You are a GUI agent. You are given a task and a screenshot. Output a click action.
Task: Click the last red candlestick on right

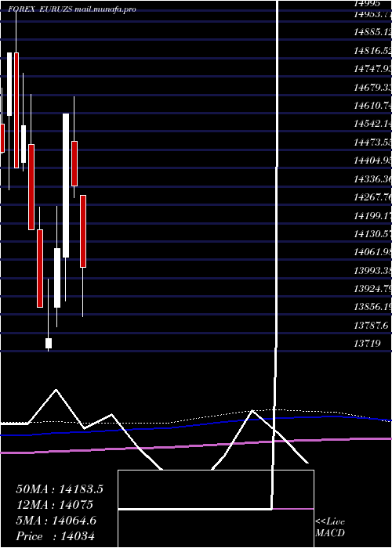(83, 232)
